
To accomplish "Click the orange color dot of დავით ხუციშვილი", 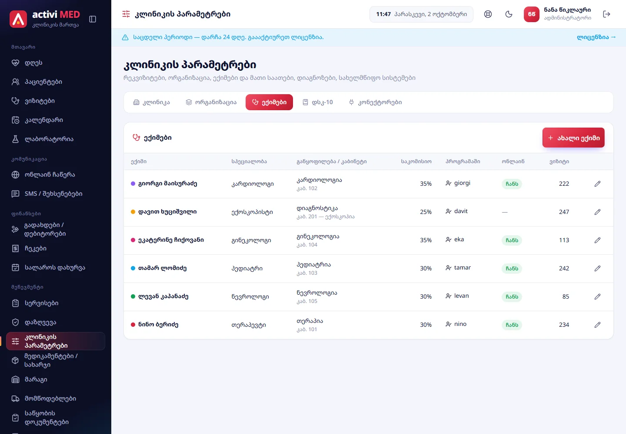I will tap(133, 212).
